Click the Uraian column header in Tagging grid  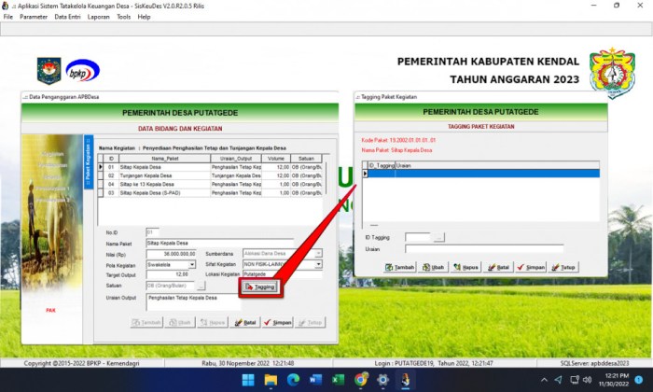497,165
